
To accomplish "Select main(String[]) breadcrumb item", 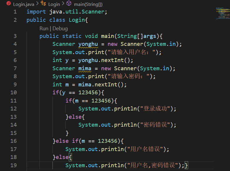I will pos(88,4).
